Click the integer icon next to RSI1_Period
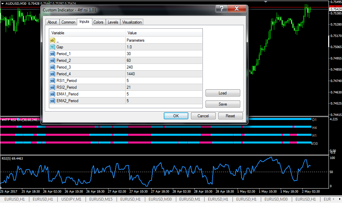This screenshot has height=203, width=342. pos(52,81)
